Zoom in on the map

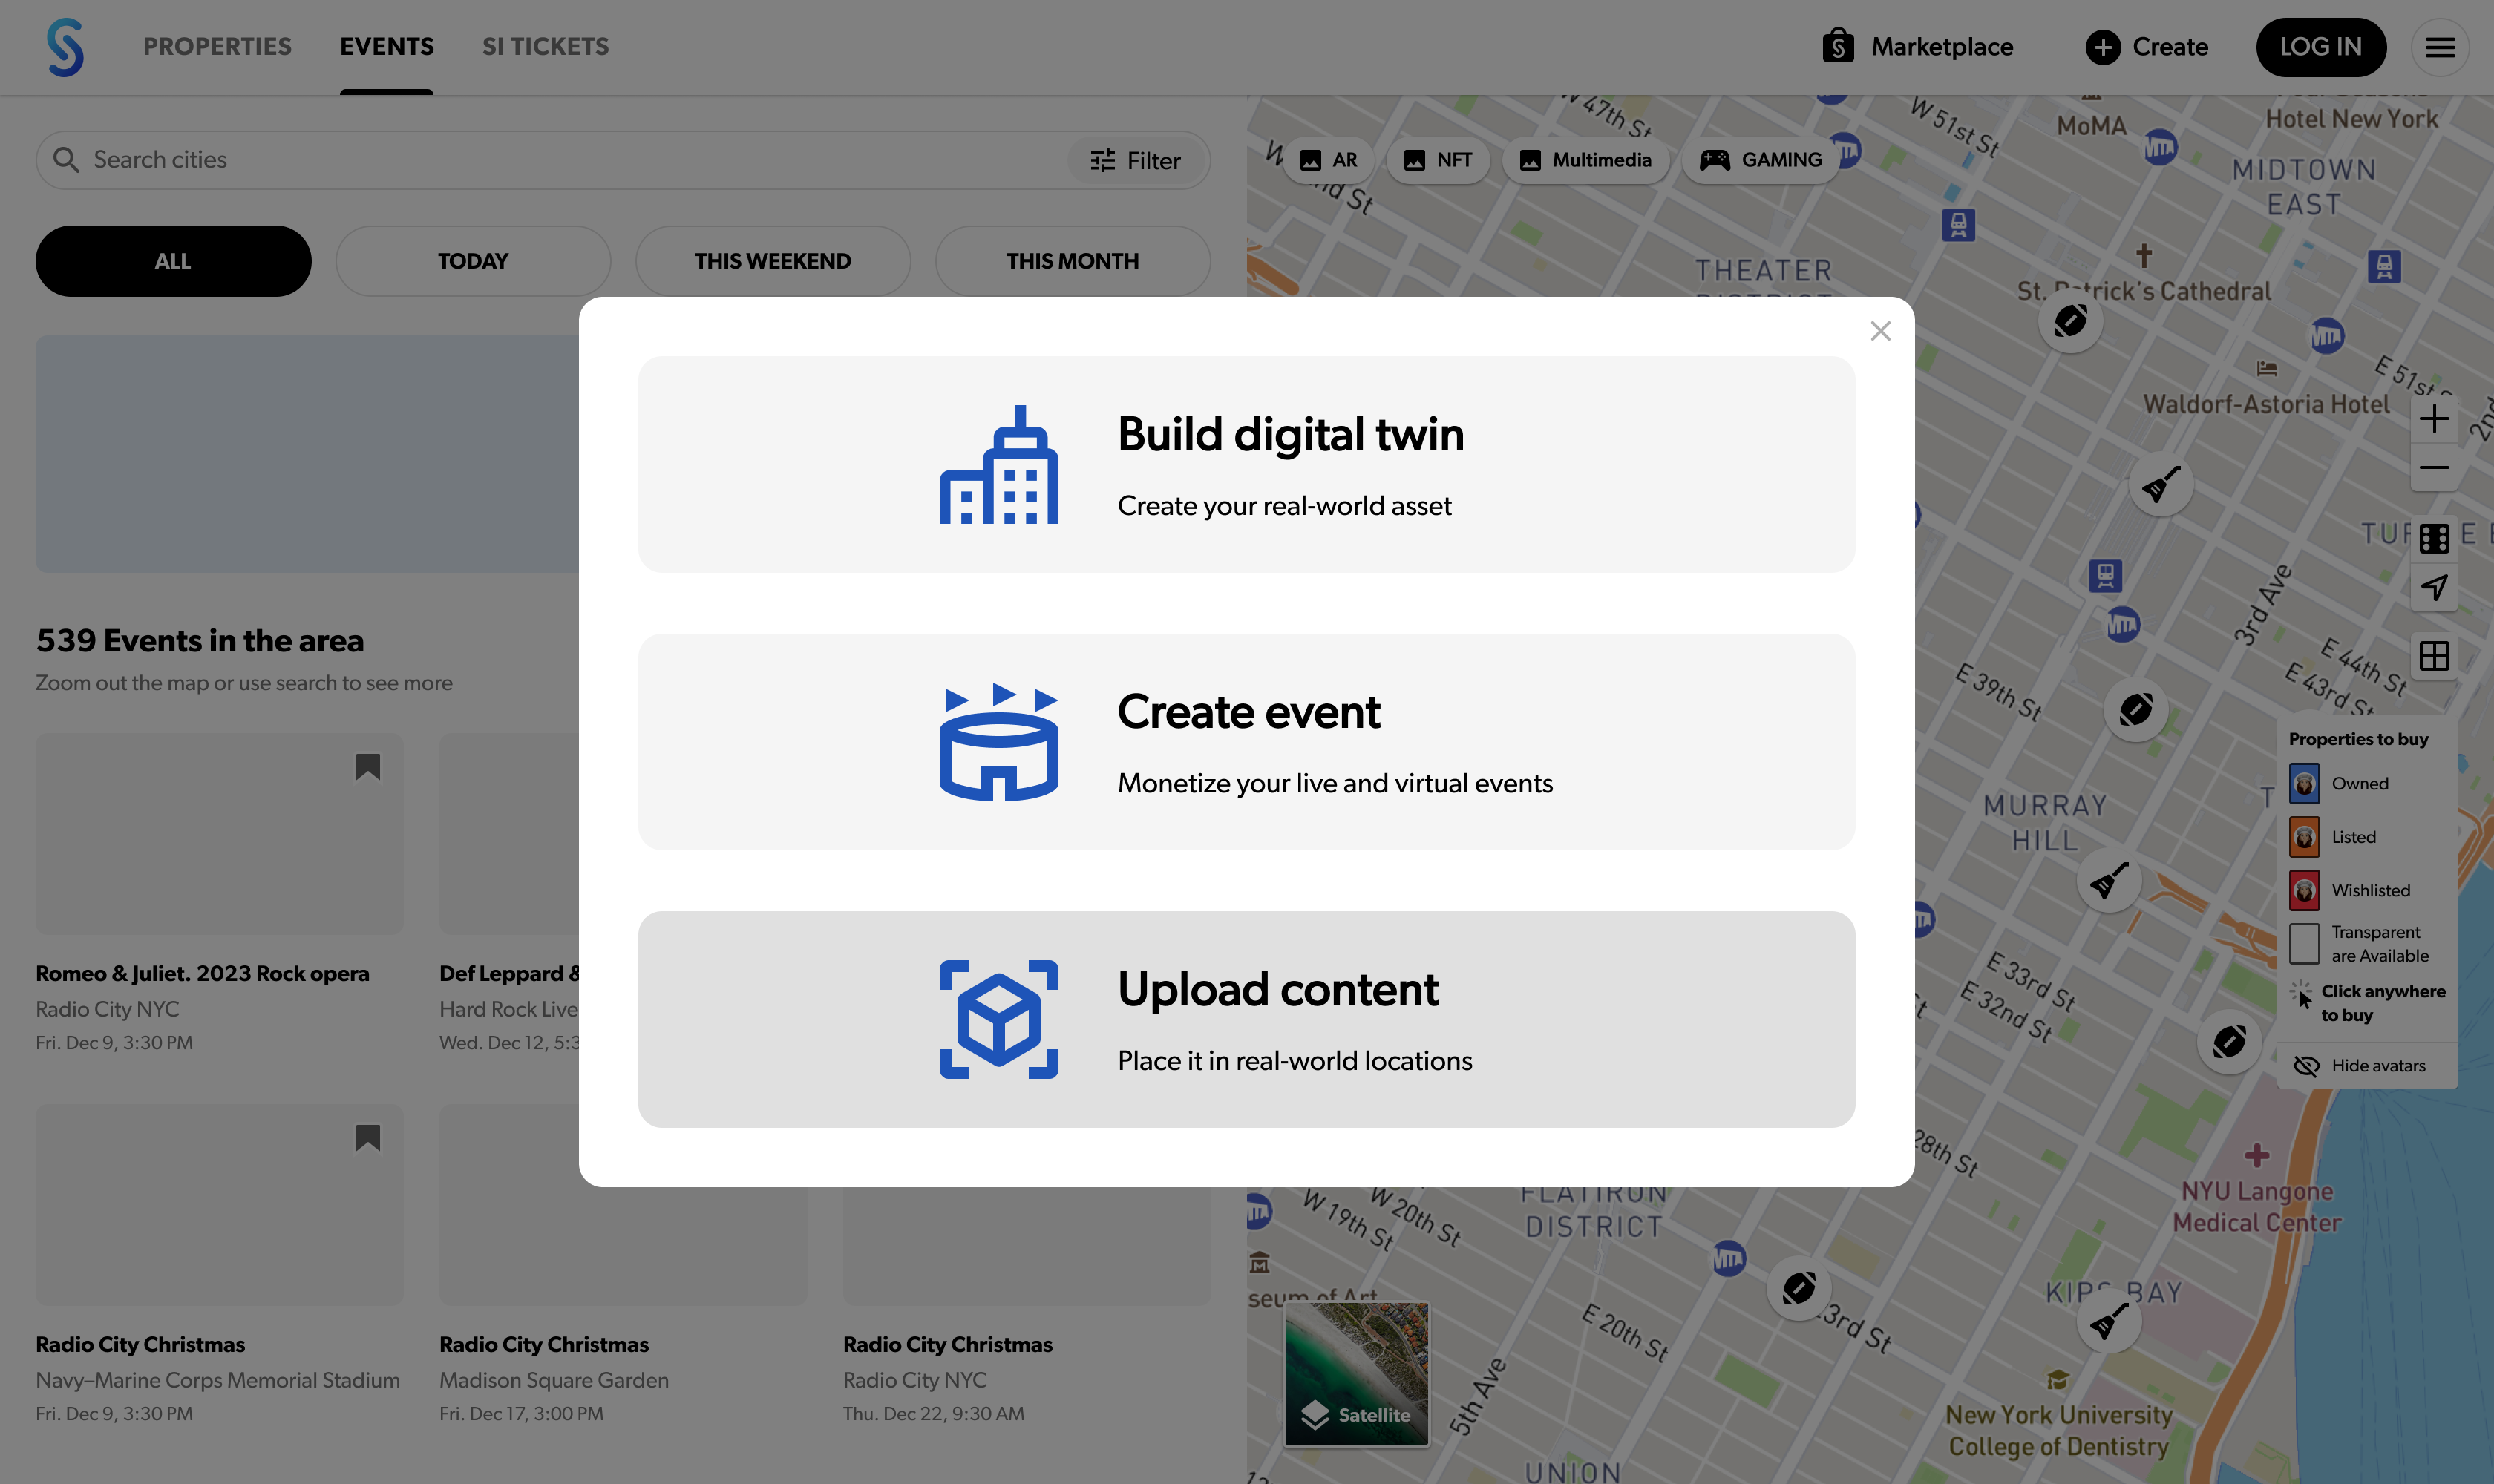(2434, 419)
